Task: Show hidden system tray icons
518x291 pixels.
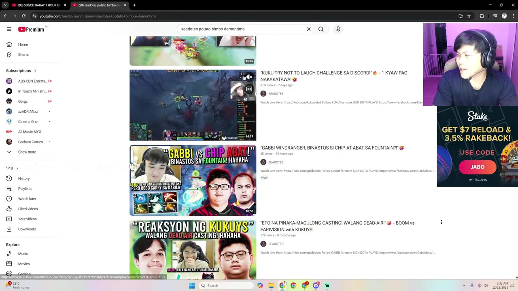Action: coord(464,286)
